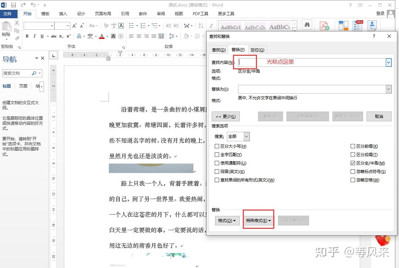The image size is (399, 268).
Task: Click the 取消 button
Action: pos(379,116)
